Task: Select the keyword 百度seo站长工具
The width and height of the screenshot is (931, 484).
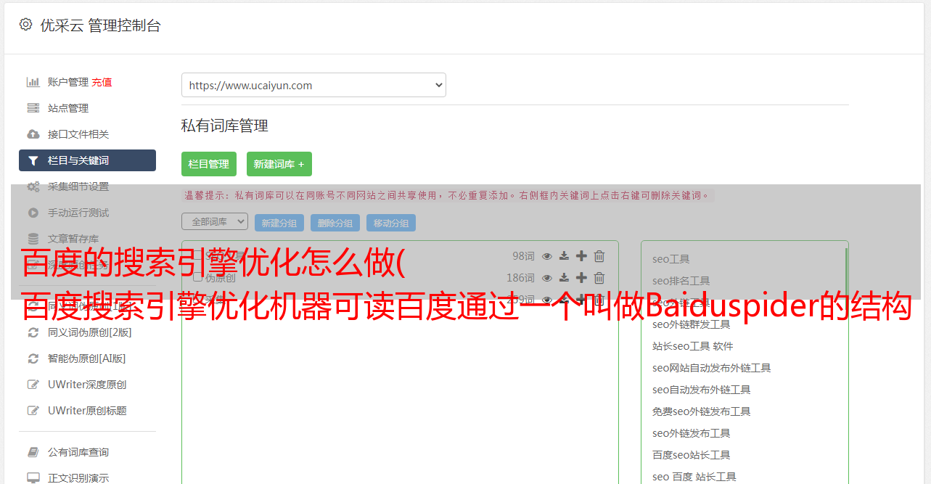Action: pos(691,455)
